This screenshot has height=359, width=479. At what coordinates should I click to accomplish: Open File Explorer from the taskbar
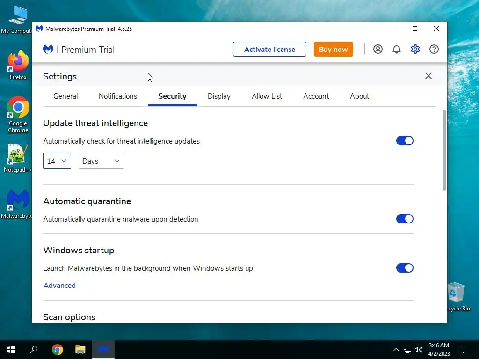pyautogui.click(x=80, y=350)
